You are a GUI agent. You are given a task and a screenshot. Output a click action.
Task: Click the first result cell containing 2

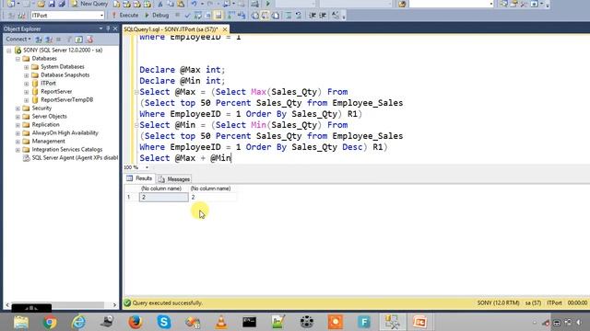[164, 197]
